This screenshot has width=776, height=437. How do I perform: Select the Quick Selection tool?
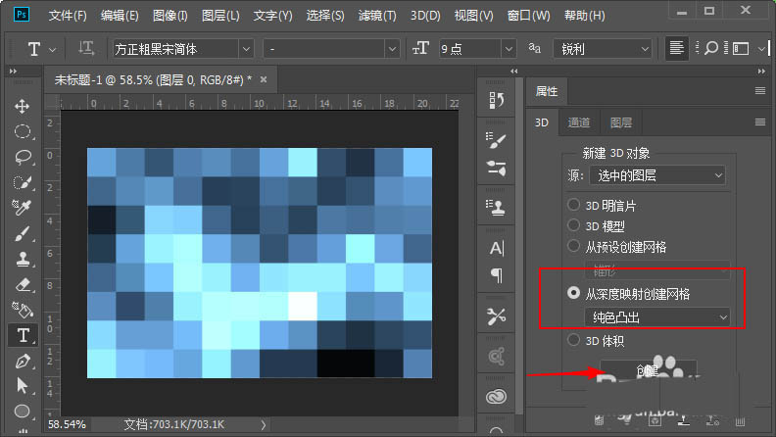[x=22, y=182]
